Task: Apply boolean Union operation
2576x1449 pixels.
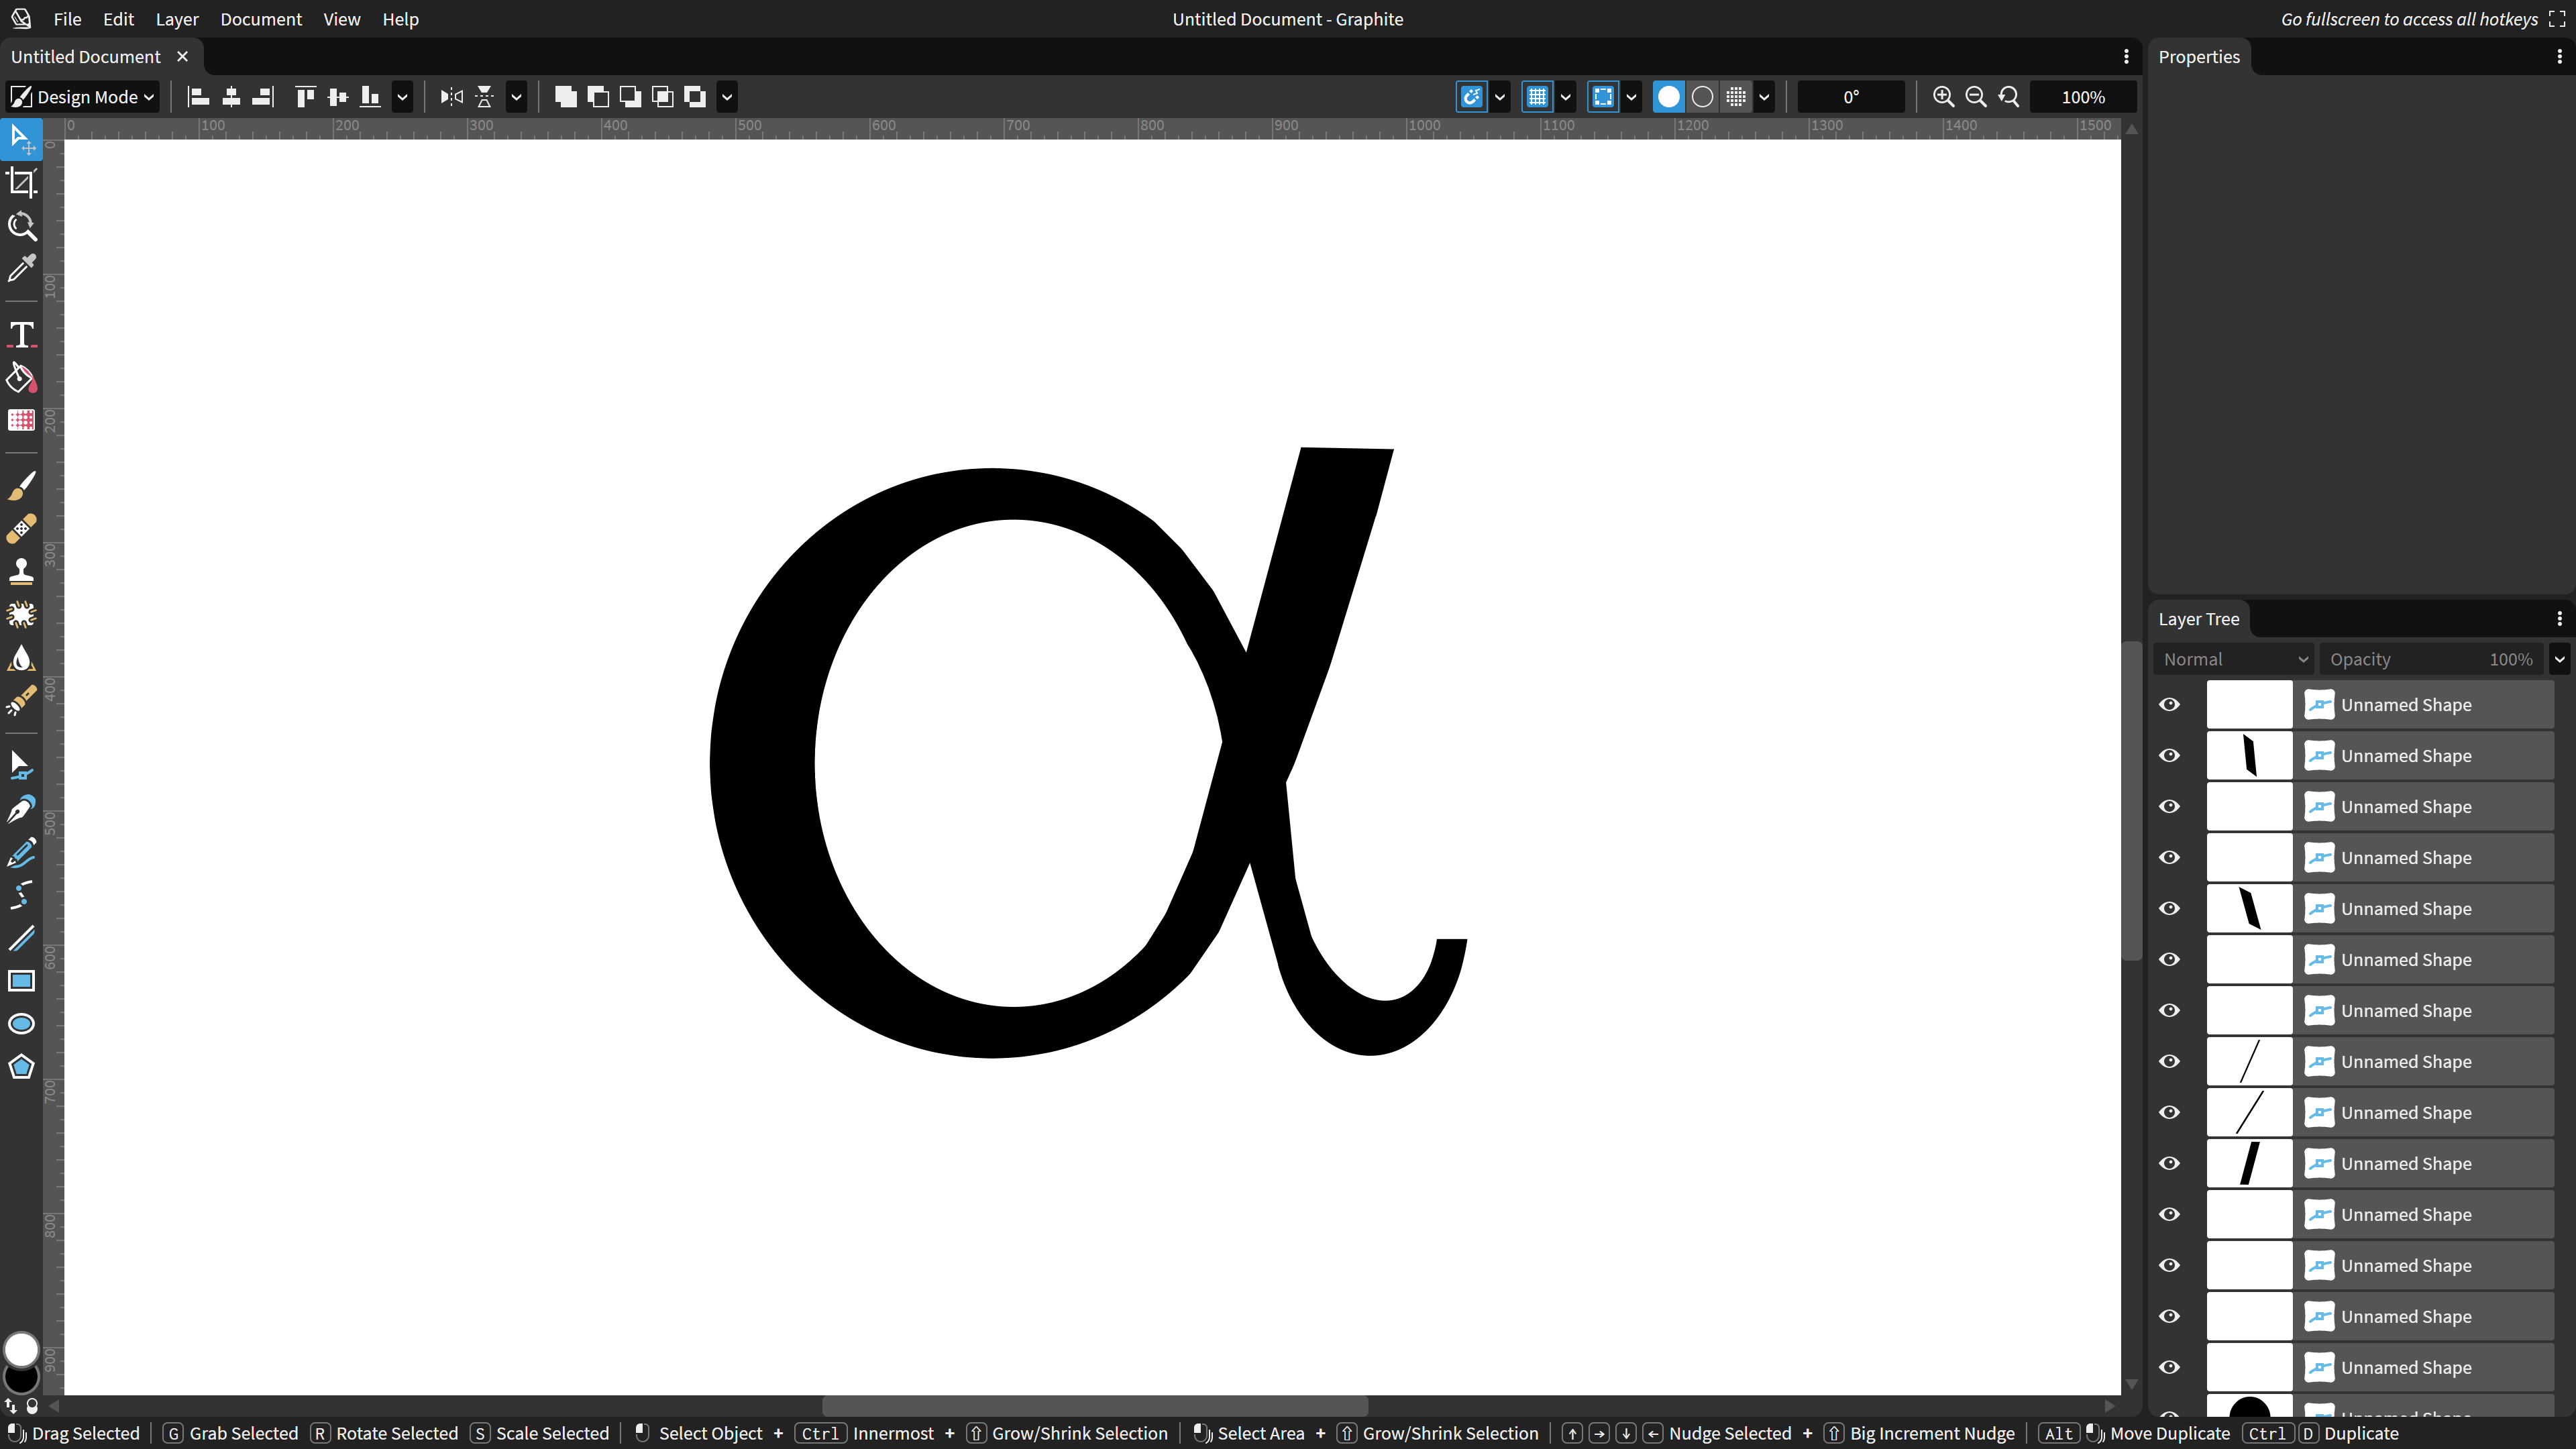Action: [x=566, y=97]
